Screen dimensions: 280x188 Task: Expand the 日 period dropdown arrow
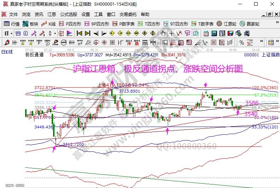[11, 33]
